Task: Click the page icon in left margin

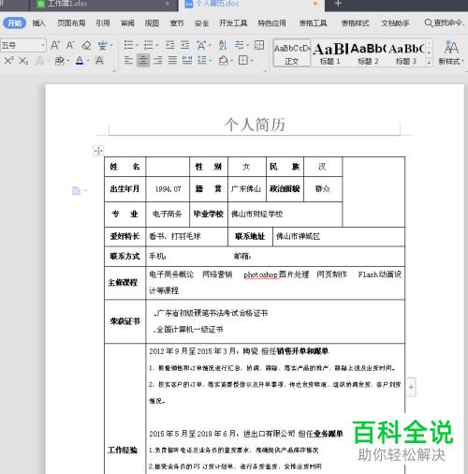Action: (x=76, y=190)
